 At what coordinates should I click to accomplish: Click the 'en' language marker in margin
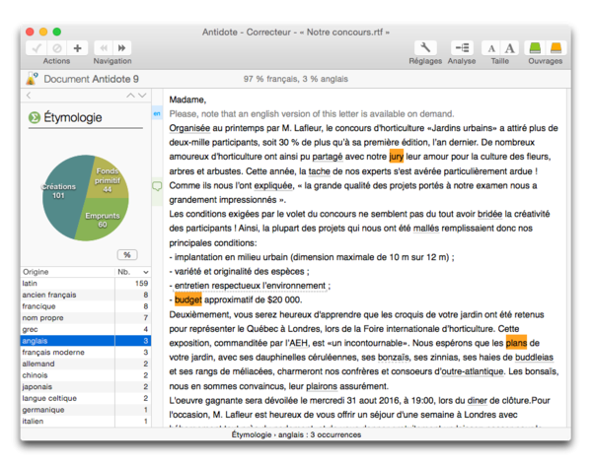coord(157,113)
